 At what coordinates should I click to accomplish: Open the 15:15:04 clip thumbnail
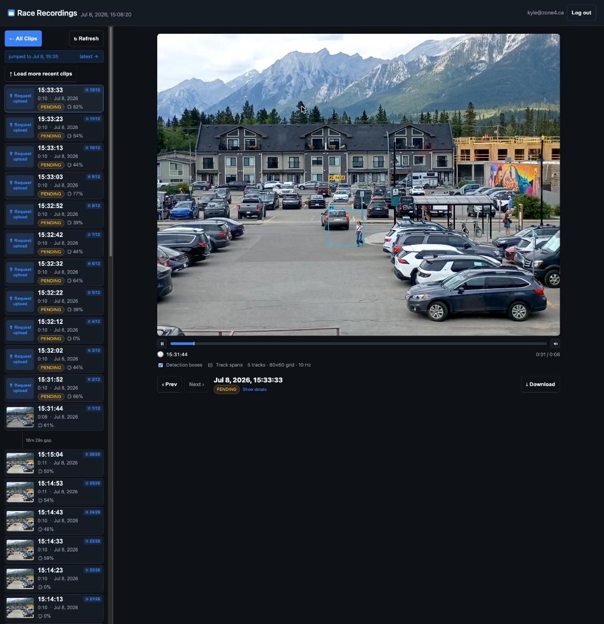pyautogui.click(x=20, y=463)
